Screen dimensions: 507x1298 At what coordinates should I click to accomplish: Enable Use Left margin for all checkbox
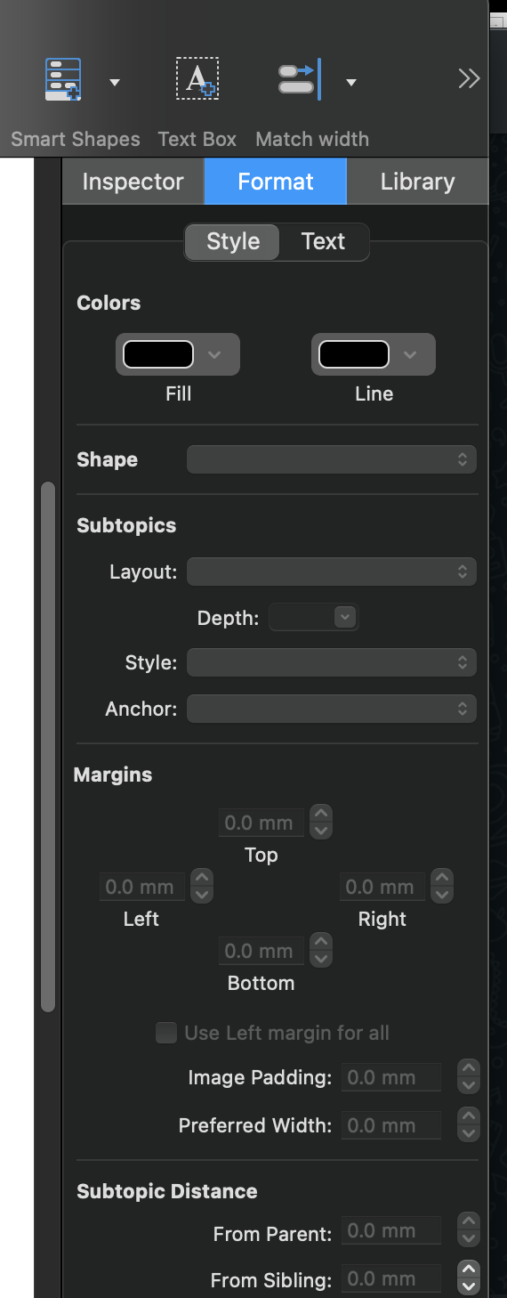166,1033
